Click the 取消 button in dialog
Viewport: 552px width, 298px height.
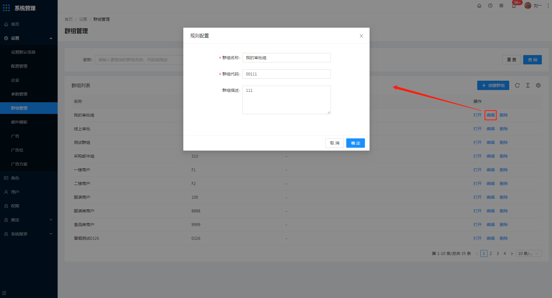click(335, 143)
